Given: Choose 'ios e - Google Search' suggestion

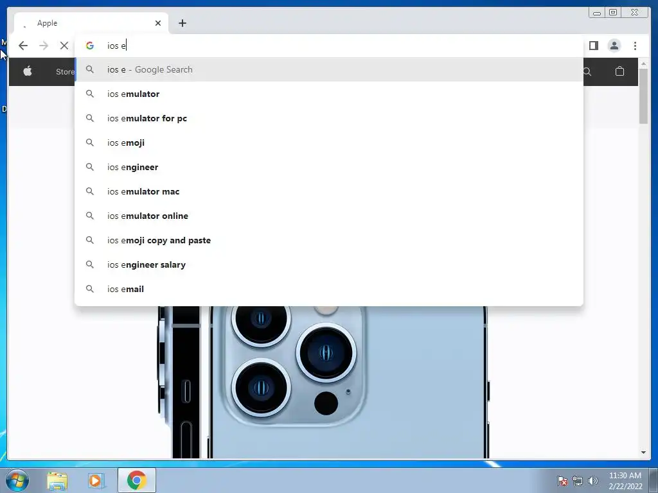Looking at the screenshot, I should (329, 69).
